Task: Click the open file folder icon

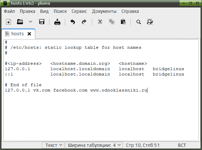Action: click(20, 22)
